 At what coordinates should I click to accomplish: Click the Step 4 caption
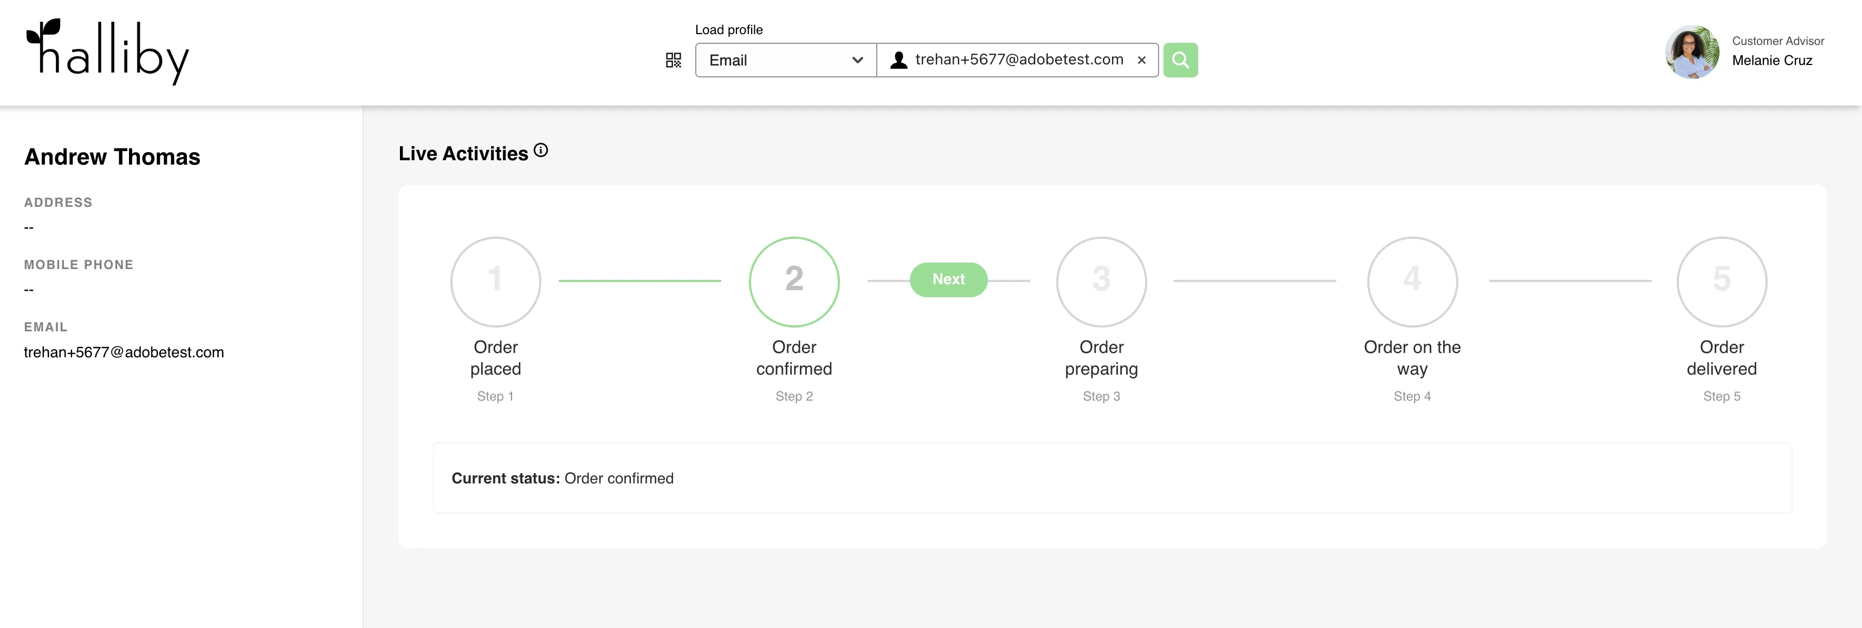(1412, 396)
